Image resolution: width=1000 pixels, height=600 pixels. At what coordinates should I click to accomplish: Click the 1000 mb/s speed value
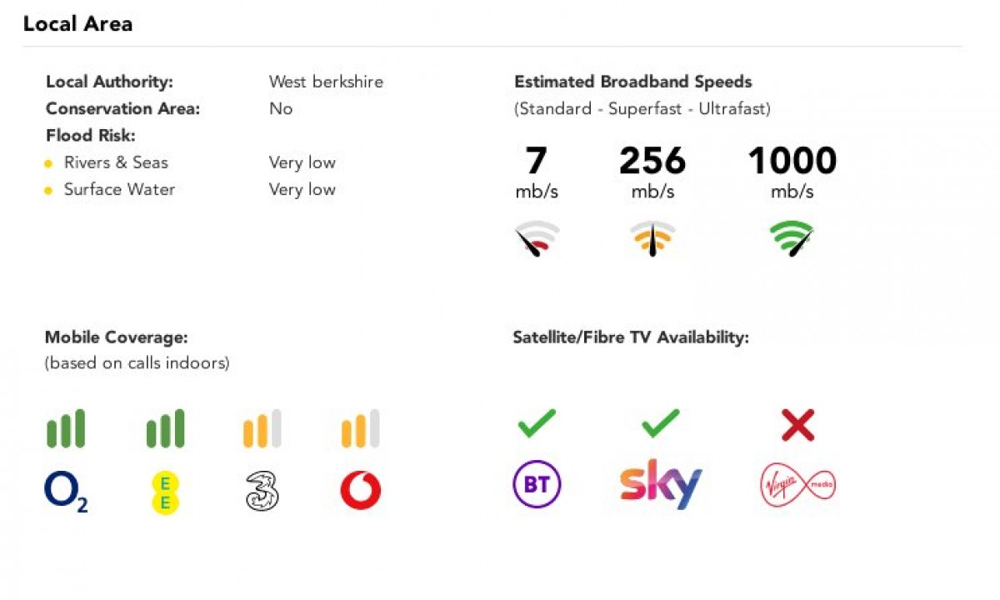tap(792, 172)
